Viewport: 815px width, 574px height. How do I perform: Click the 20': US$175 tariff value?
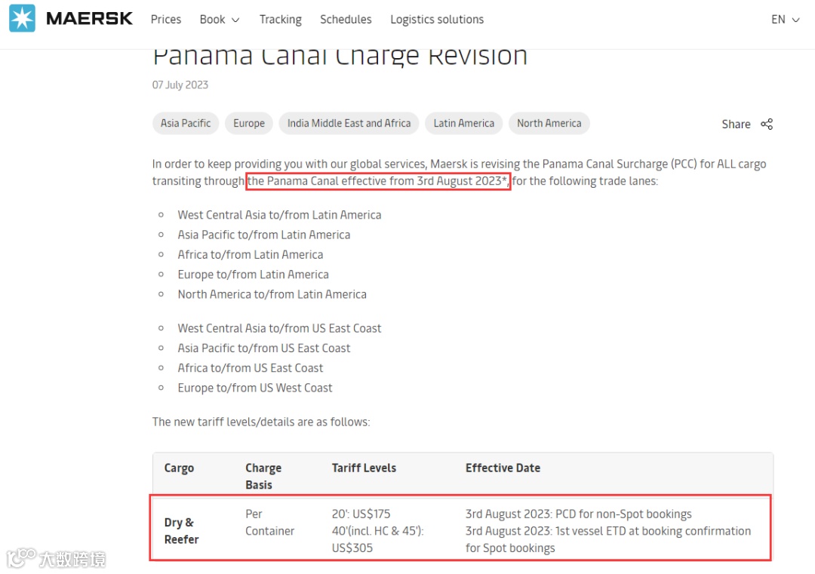(361, 514)
